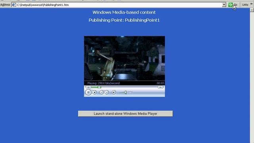Screen dimensions: 254x143
Task: Click the green Go arrow icon
Action: click(230, 5)
